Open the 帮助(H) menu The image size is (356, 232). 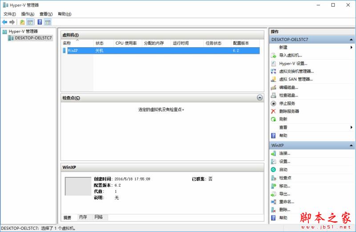[x=65, y=14]
